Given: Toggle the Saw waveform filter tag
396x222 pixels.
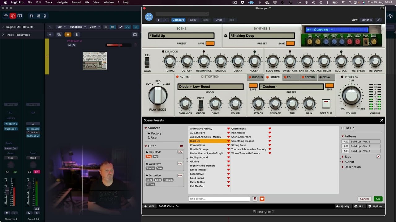Looking at the screenshot, I should click(x=159, y=168).
